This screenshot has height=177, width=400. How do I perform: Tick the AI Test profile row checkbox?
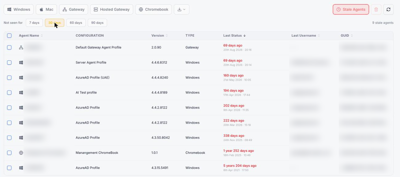click(9, 92)
